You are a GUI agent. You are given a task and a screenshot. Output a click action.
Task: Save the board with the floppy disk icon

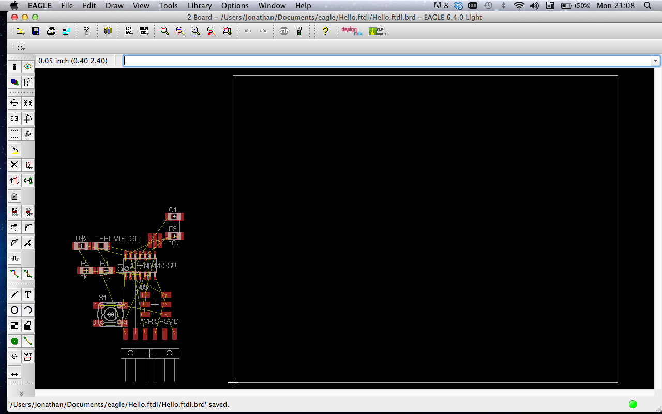click(36, 31)
